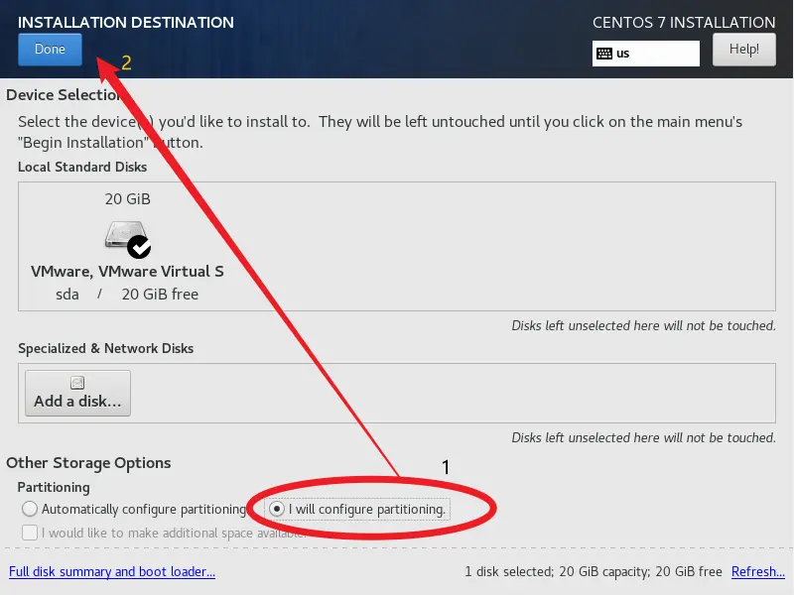Click the blue Done button
794x595 pixels.
tap(50, 49)
